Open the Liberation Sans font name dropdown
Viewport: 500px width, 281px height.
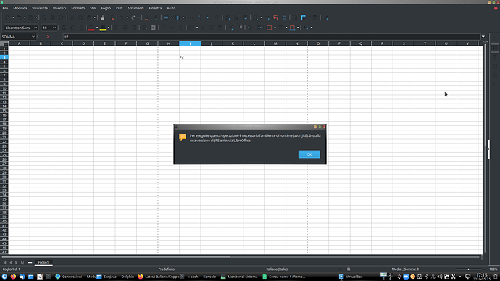36,28
